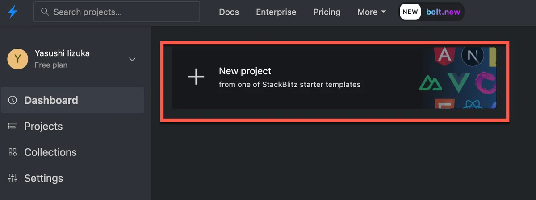
Task: Open the New project starter templates card
Action: [334, 78]
